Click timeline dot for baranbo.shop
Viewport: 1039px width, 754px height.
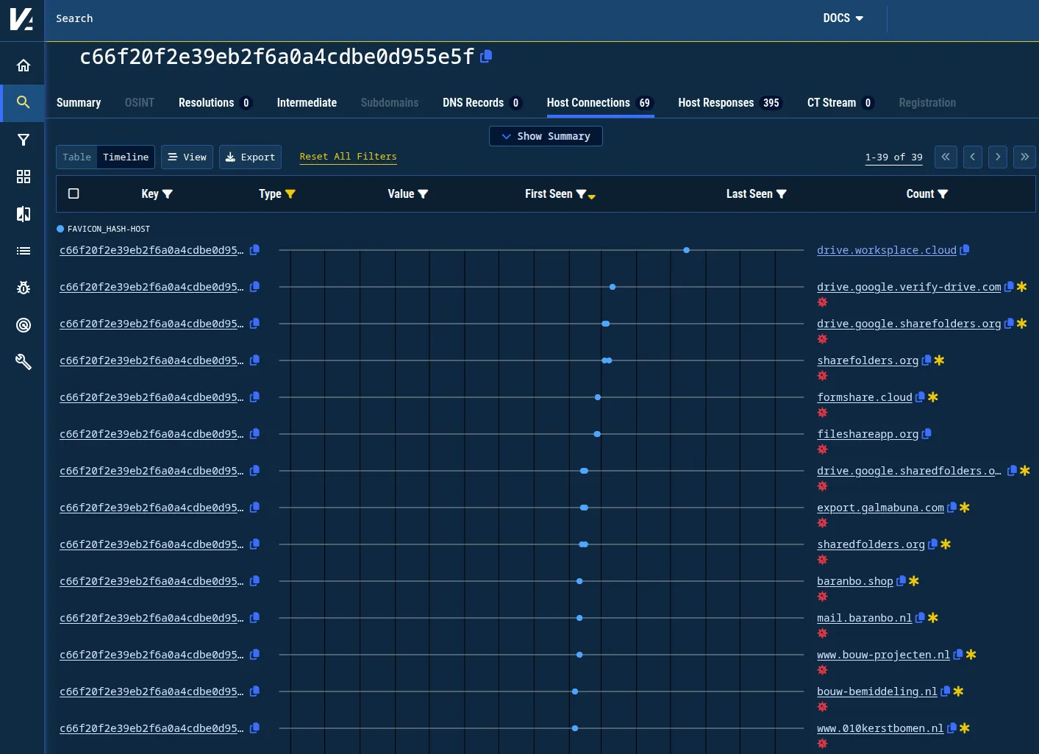(x=579, y=581)
